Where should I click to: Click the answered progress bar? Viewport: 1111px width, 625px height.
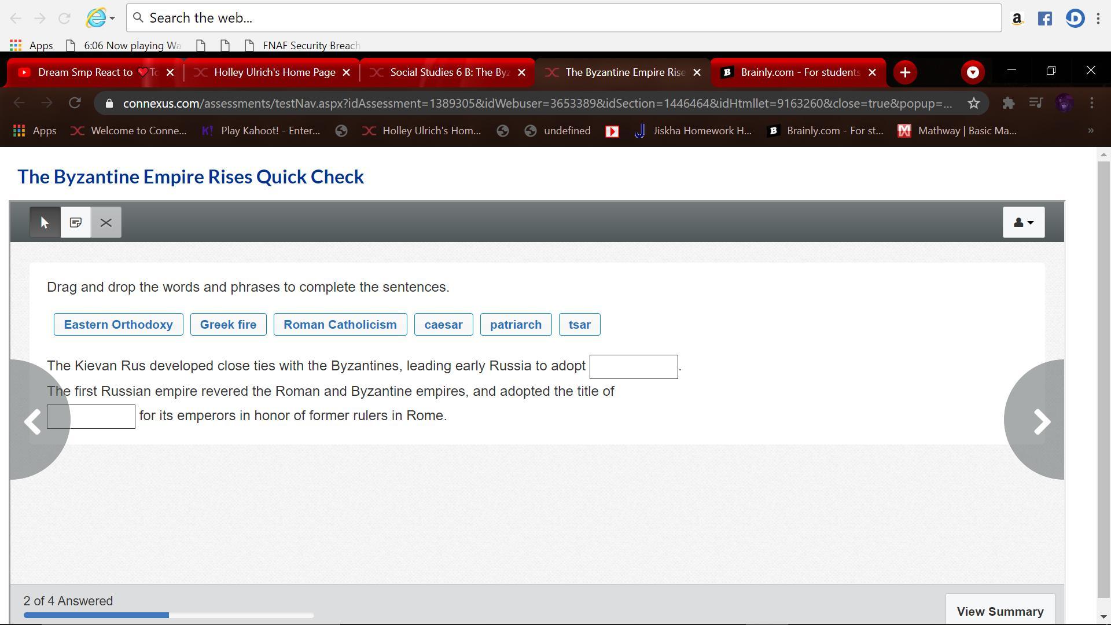tap(168, 615)
